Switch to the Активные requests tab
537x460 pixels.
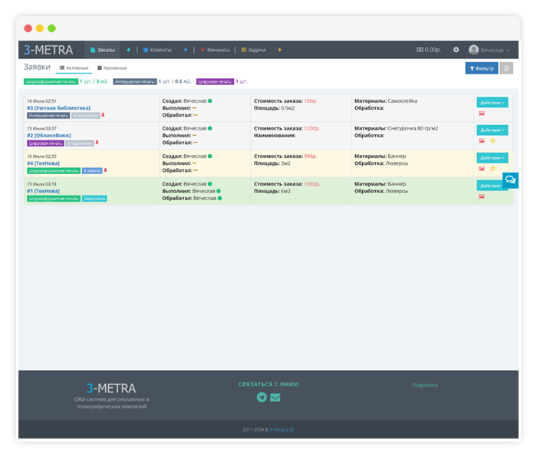[74, 68]
